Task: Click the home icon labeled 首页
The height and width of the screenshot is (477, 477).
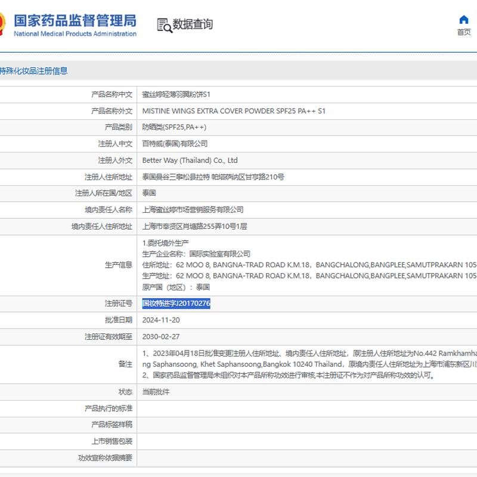Action: click(464, 21)
